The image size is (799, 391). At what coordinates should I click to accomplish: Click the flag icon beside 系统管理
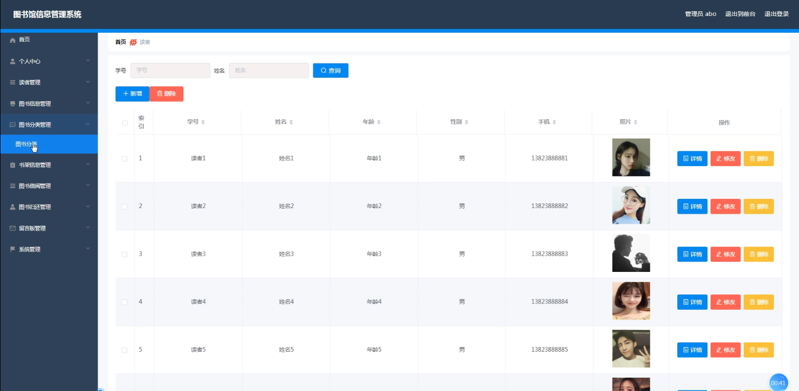13,249
